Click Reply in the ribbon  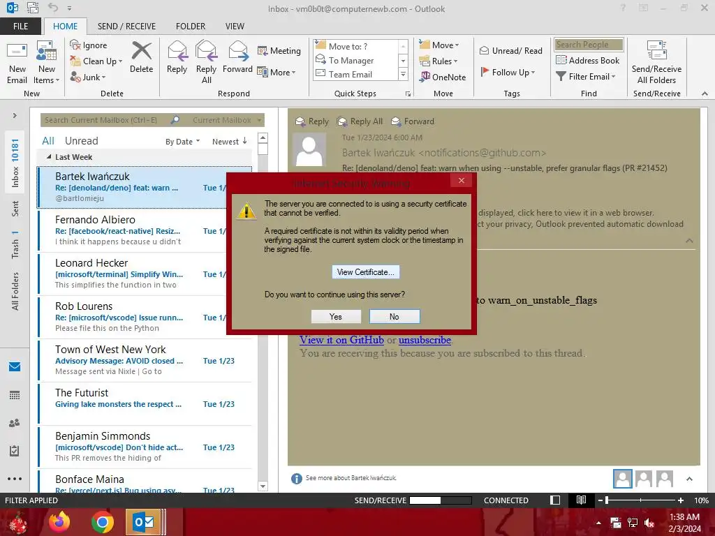(x=177, y=57)
